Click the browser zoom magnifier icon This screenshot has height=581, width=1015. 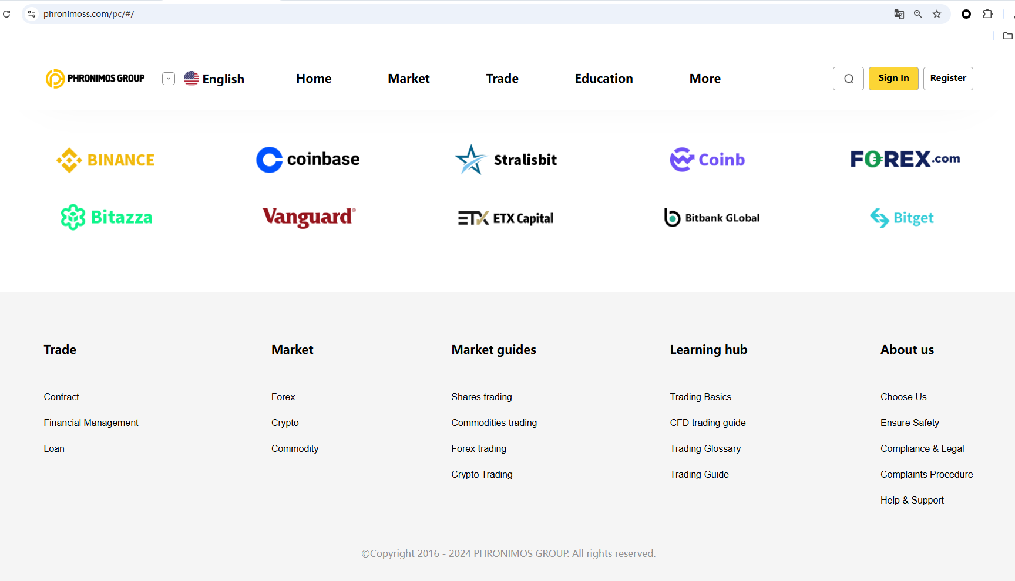pos(917,14)
